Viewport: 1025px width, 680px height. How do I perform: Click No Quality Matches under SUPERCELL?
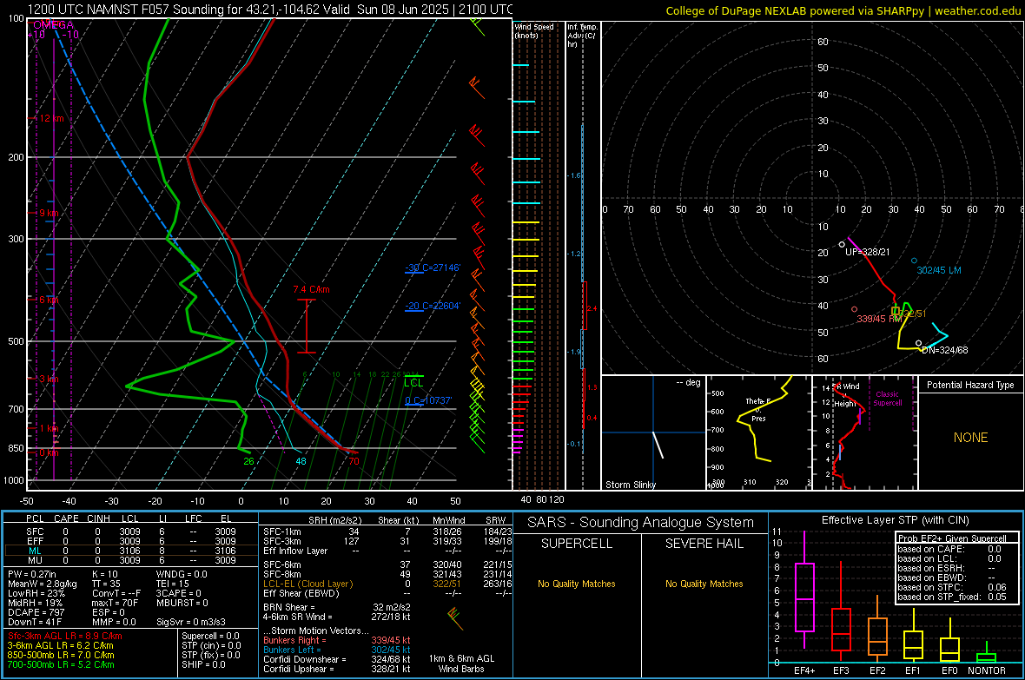pos(577,584)
